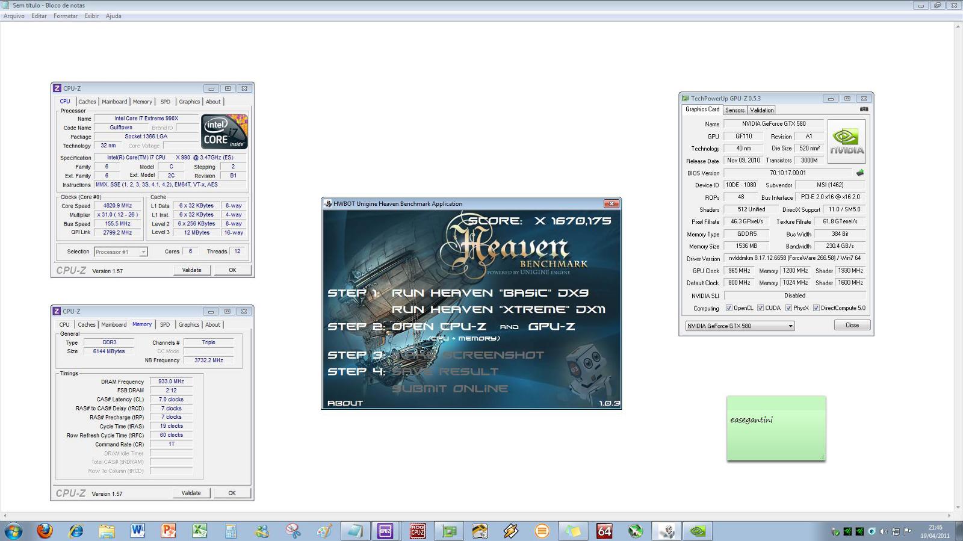Switch to Sensors tab in GPU-Z
This screenshot has height=541, width=963.
[x=735, y=110]
